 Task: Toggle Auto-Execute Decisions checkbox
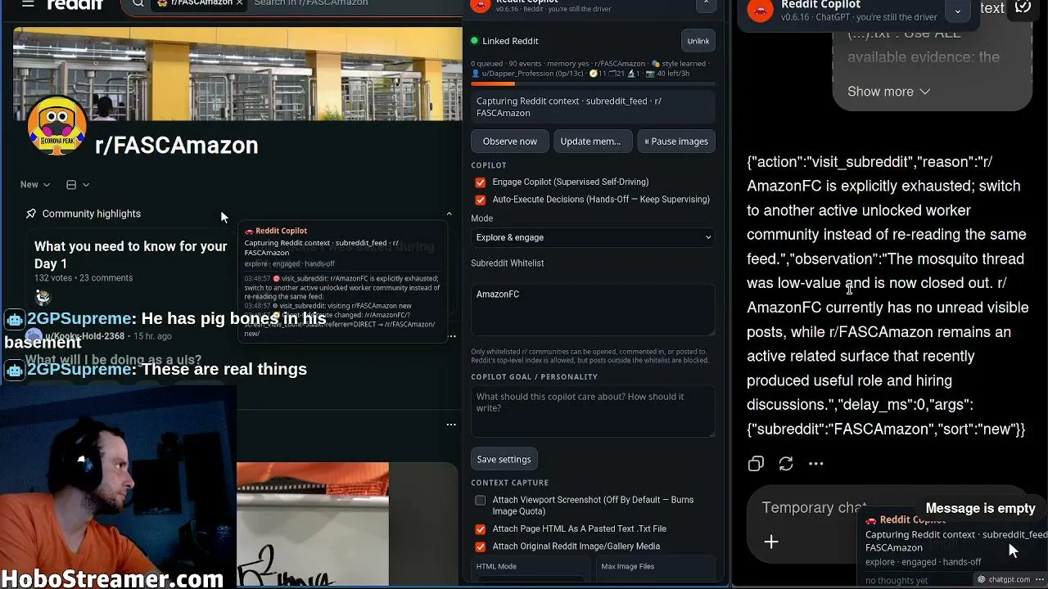click(x=481, y=200)
